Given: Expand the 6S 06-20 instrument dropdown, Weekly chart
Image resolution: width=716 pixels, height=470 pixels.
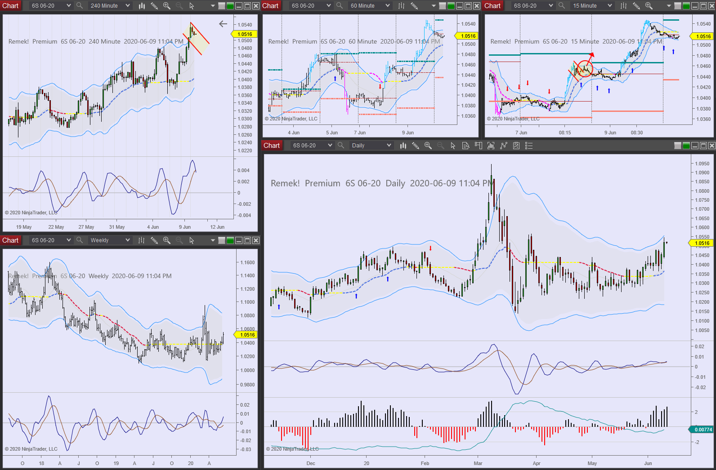Looking at the screenshot, I should 51,240.
